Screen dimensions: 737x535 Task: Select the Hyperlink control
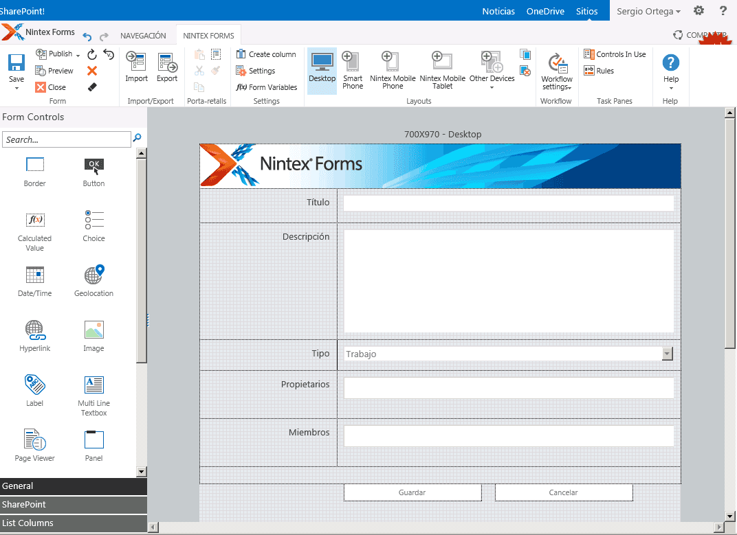coord(35,337)
